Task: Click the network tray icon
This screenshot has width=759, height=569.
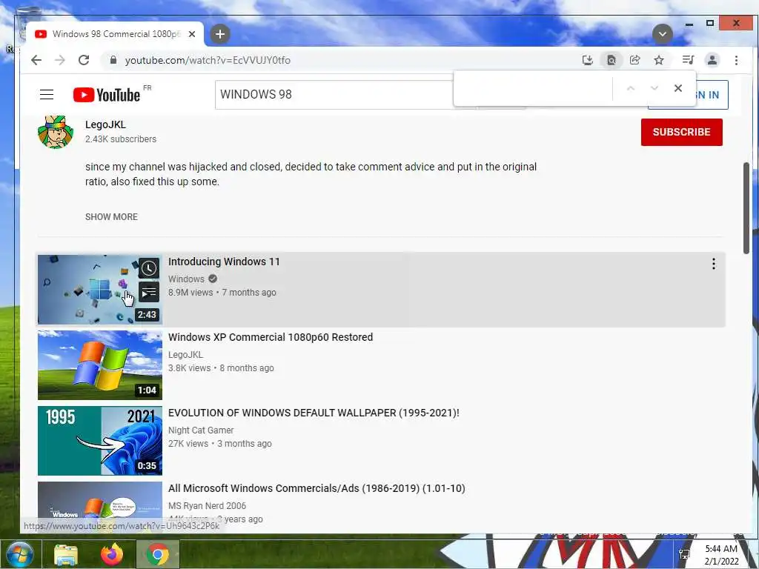Action: click(684, 554)
